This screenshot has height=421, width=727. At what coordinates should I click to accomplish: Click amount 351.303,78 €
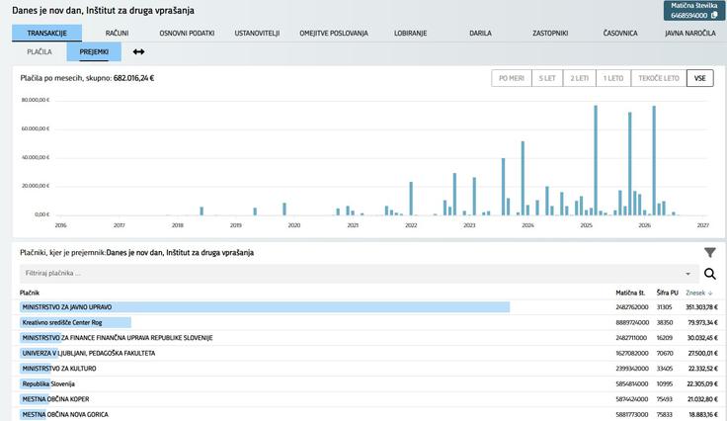pyautogui.click(x=701, y=307)
